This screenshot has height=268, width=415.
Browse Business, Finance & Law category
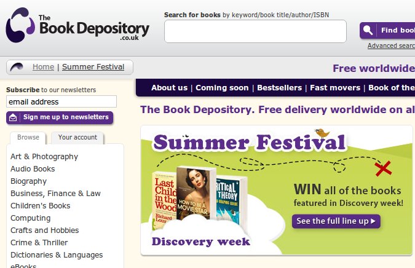(55, 194)
